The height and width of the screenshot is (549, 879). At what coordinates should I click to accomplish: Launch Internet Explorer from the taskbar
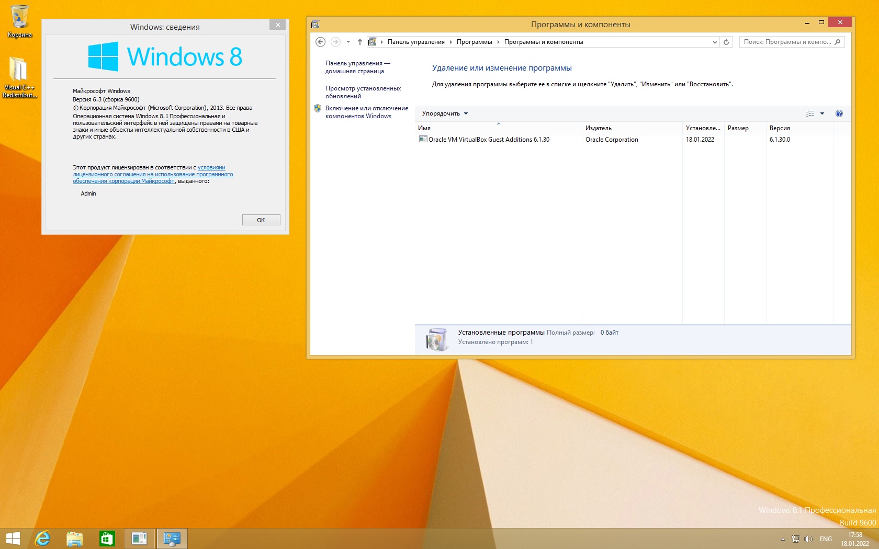pos(42,538)
